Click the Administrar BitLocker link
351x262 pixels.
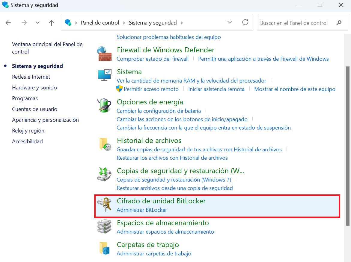coord(142,210)
